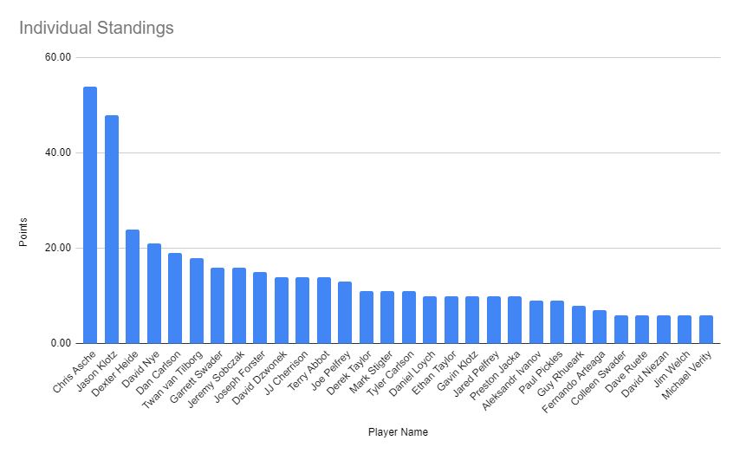Click the Individual Standings chart title
The image size is (740, 460).
point(96,29)
